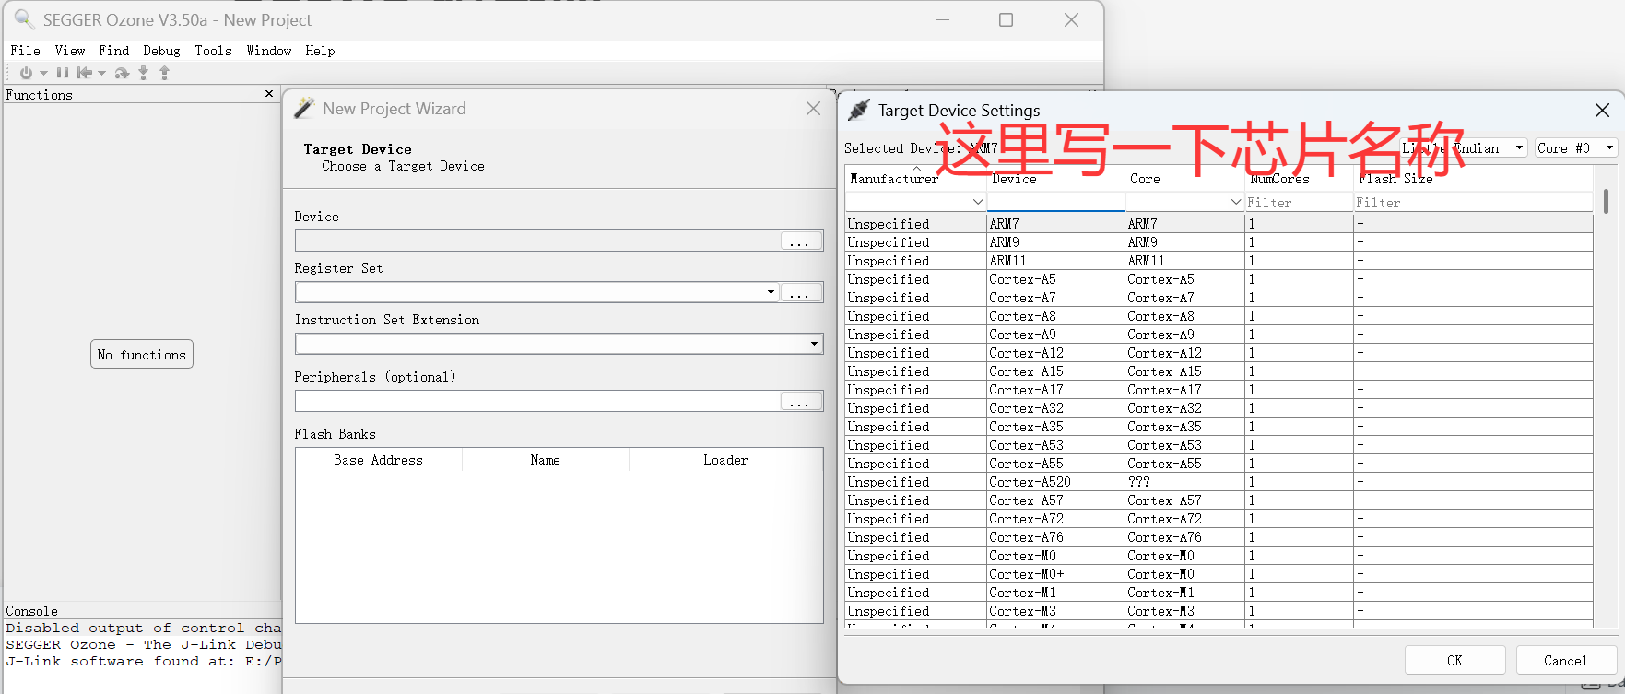The width and height of the screenshot is (1625, 694).
Task: Open the dropdown arrow beside the power icon
Action: [x=43, y=73]
